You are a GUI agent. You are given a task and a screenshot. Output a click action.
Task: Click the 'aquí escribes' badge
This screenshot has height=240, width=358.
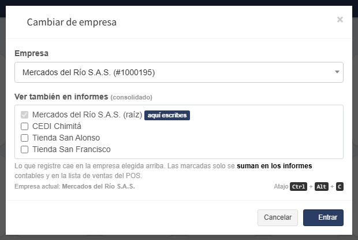pyautogui.click(x=167, y=115)
